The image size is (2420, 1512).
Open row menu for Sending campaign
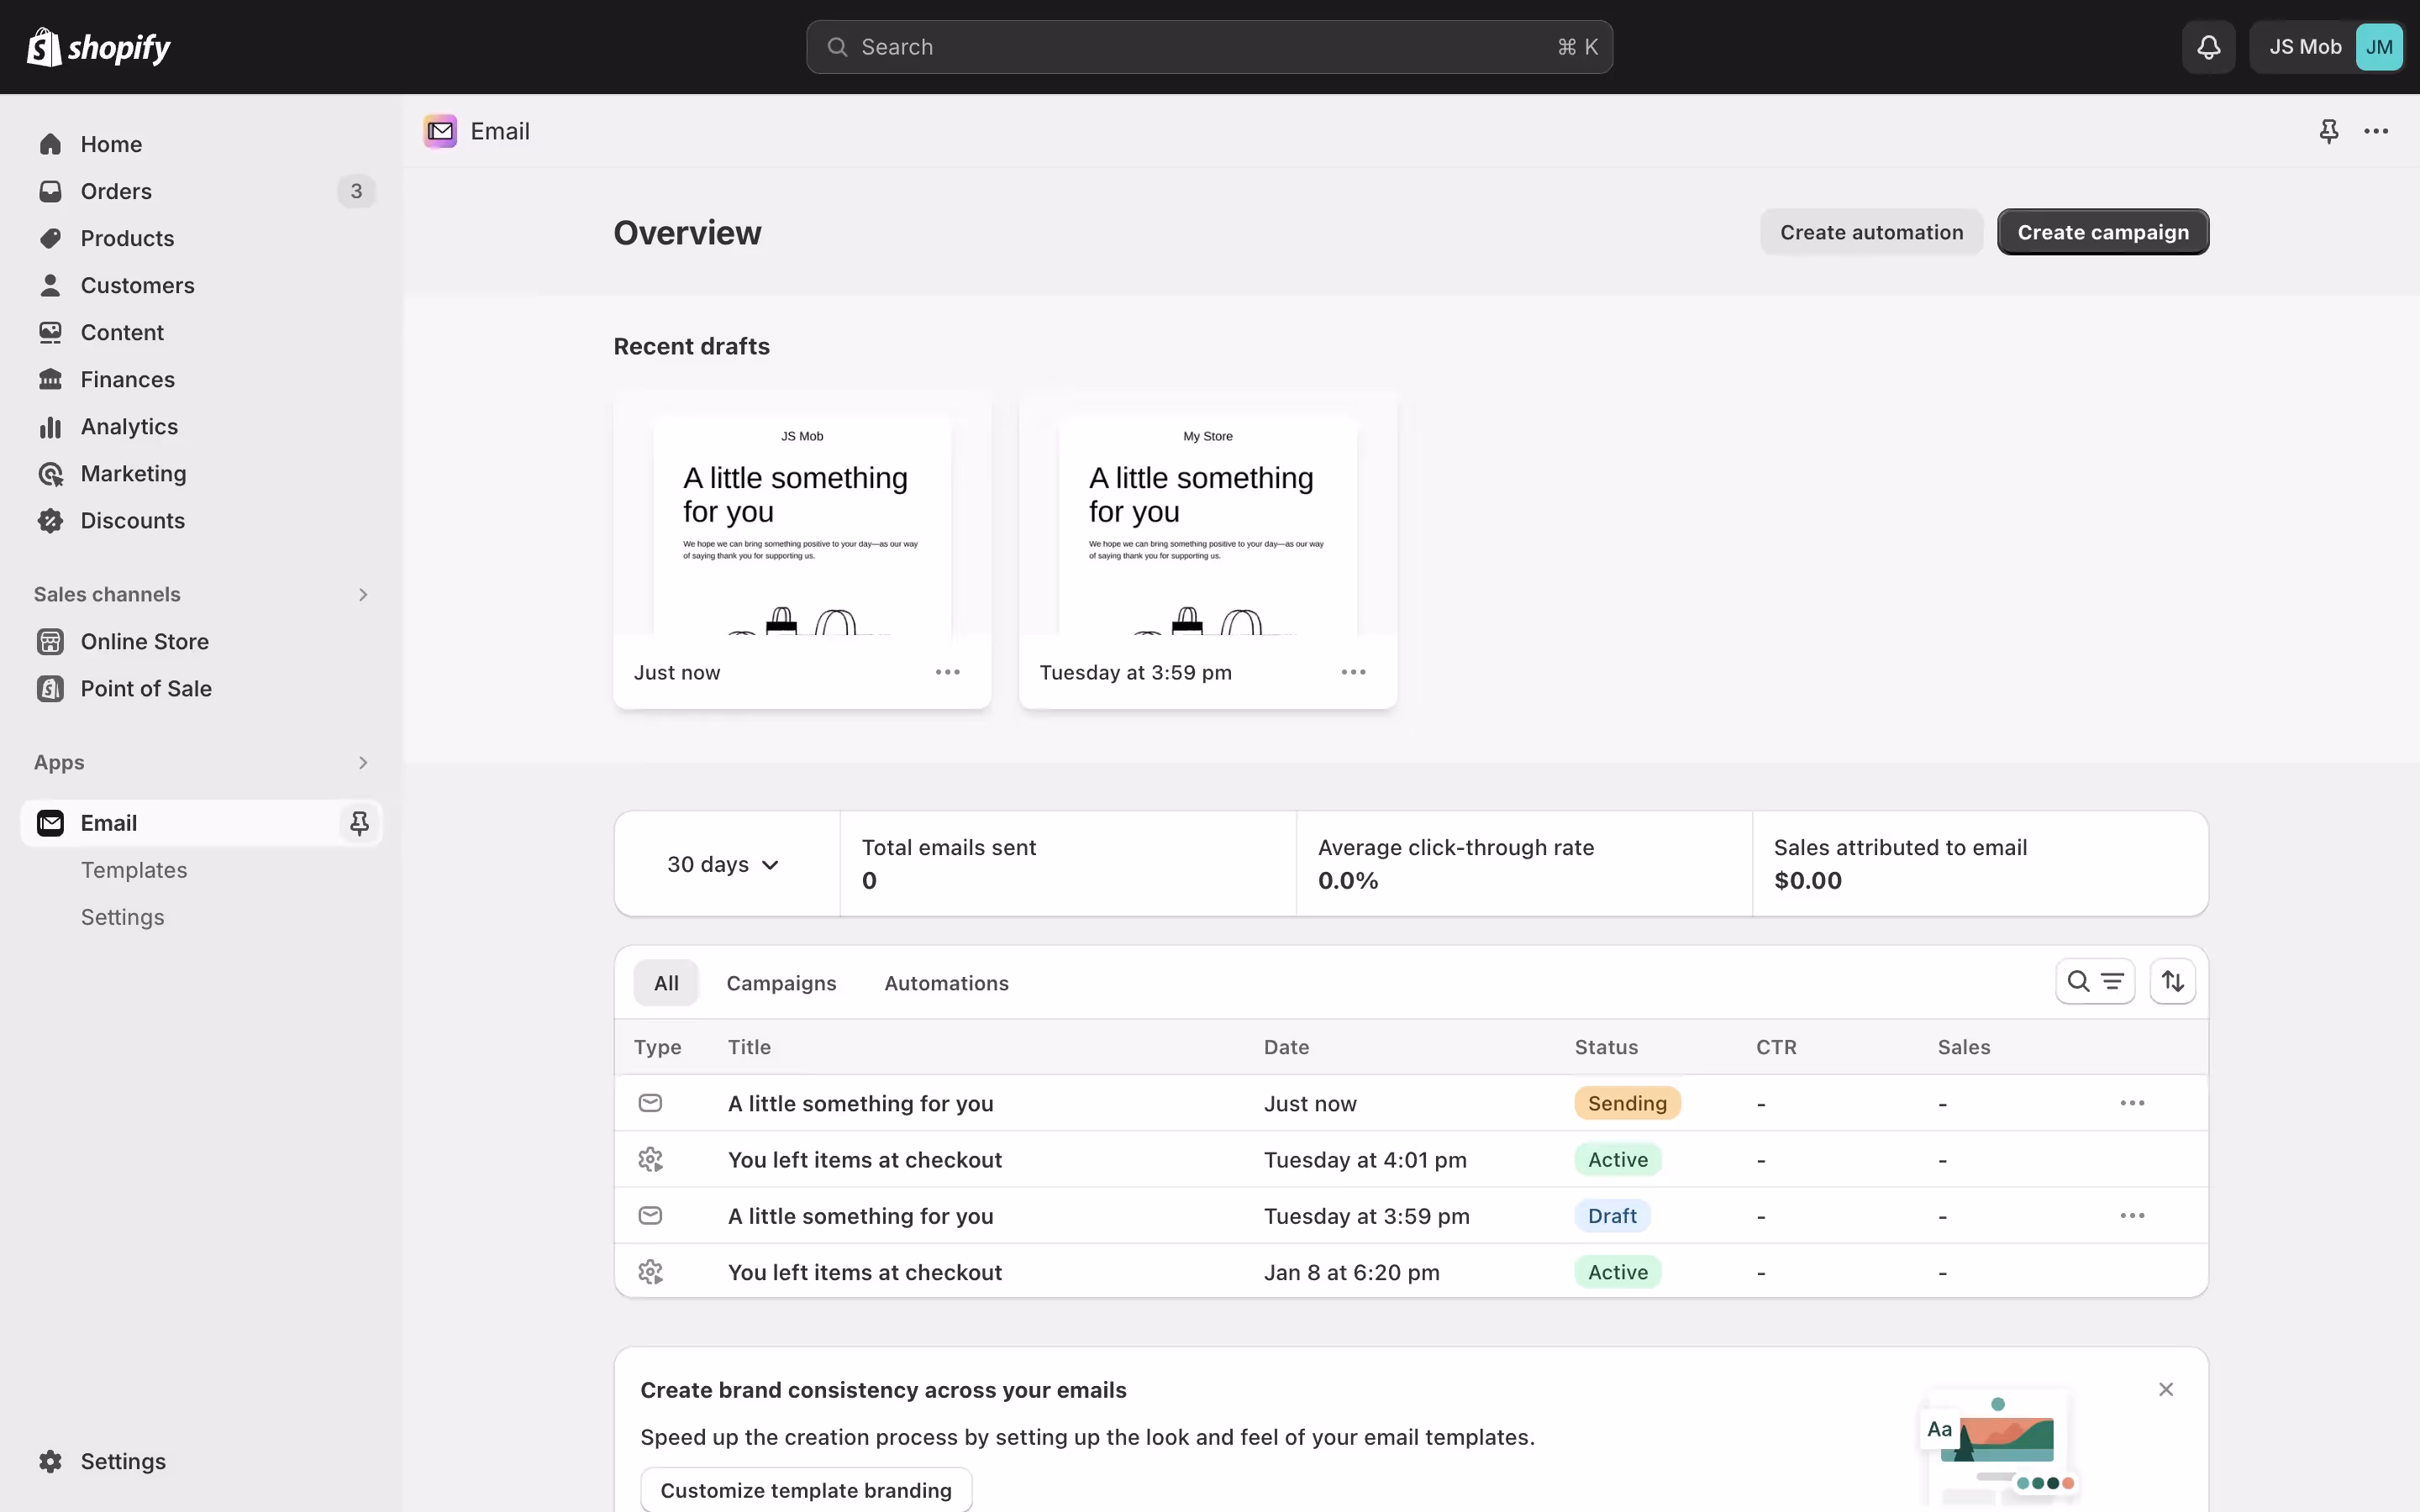(x=2132, y=1103)
